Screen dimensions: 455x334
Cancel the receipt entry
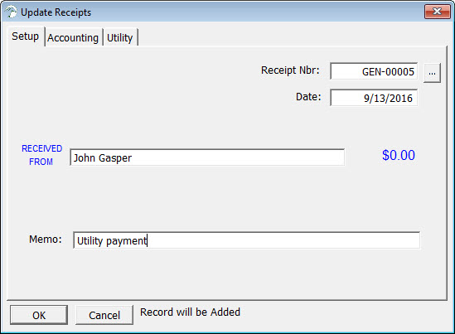[104, 315]
